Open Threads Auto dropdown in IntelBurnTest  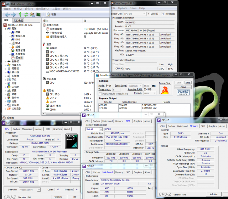tap(150, 93)
